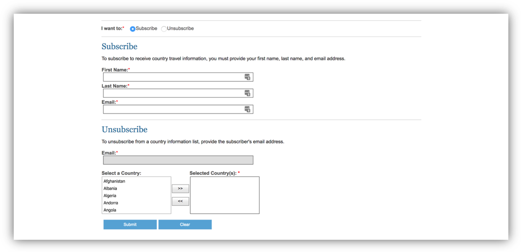Click the greyed Unsubscribe Email field
This screenshot has height=252, width=521.
(178, 160)
